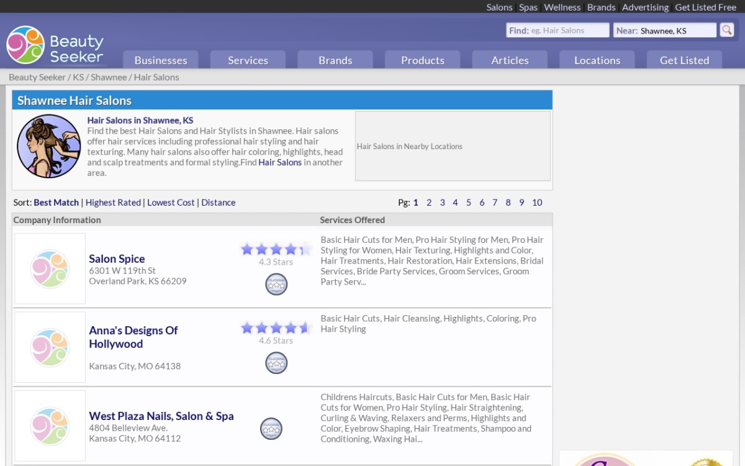The height and width of the screenshot is (466, 745).
Task: Click Hair Salons breadcrumb link
Action: [156, 77]
